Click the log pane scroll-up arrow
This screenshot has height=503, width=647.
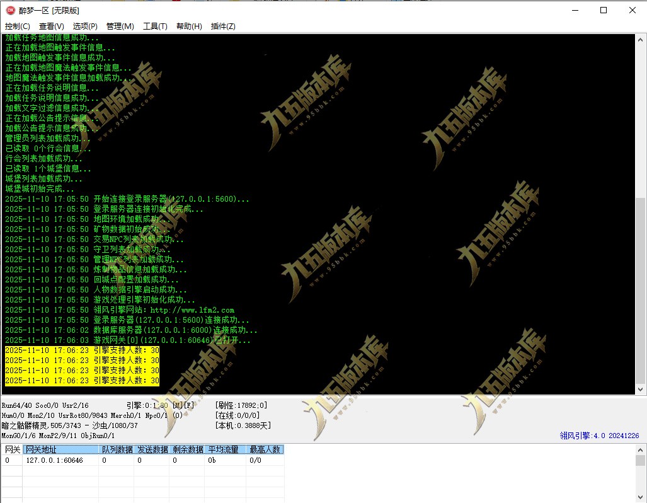[640, 40]
